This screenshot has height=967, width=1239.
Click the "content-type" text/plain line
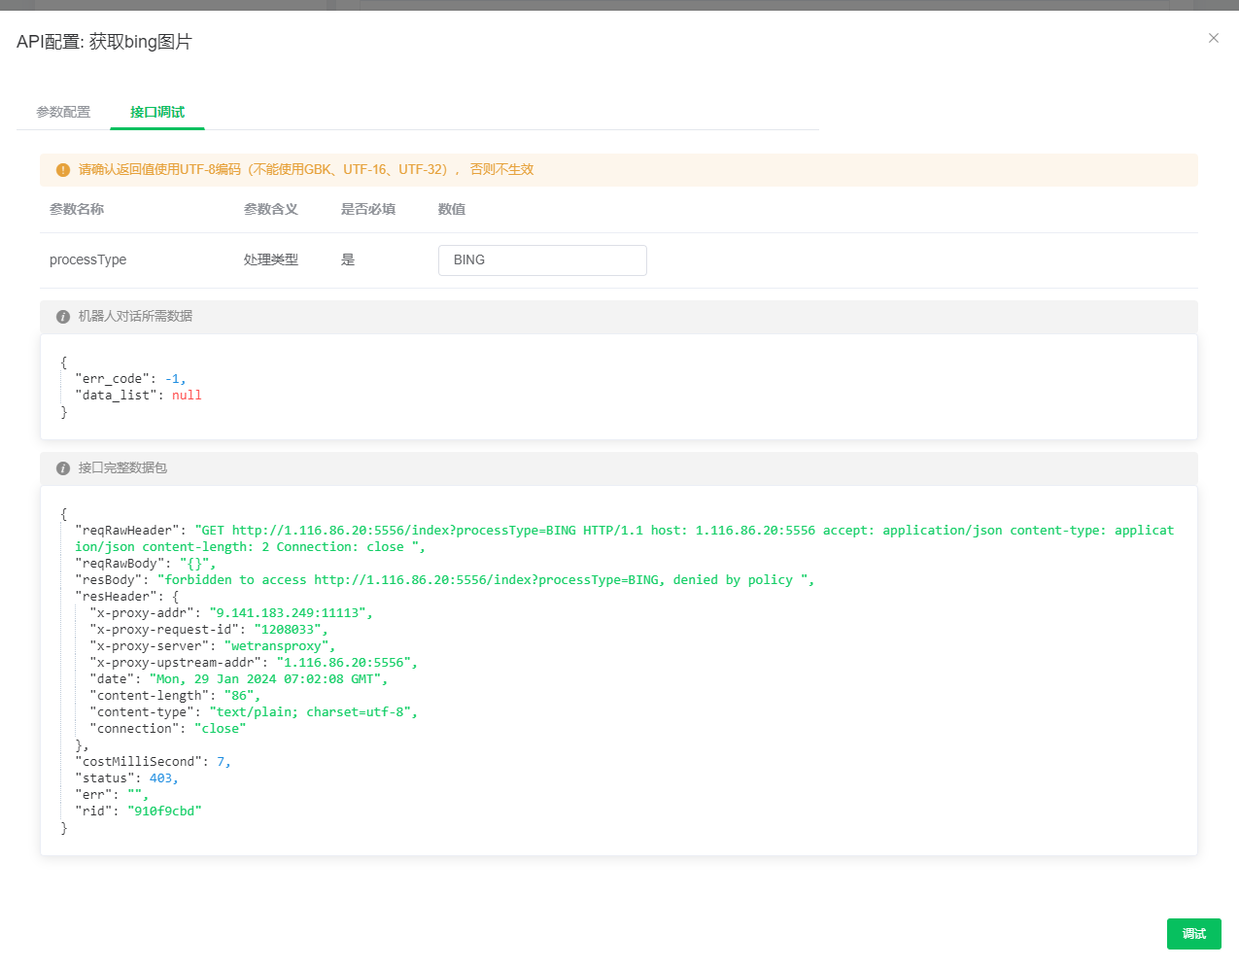pyautogui.click(x=254, y=712)
